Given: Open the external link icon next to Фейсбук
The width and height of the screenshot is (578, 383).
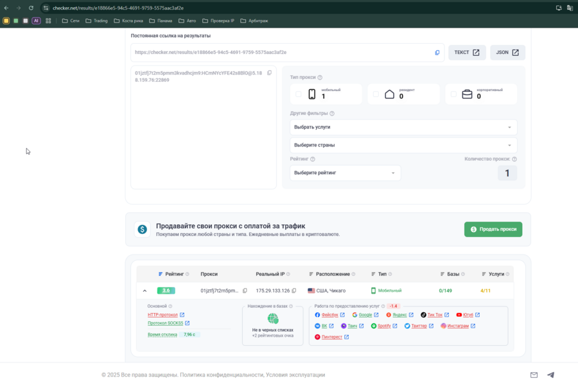Looking at the screenshot, I should 342,315.
